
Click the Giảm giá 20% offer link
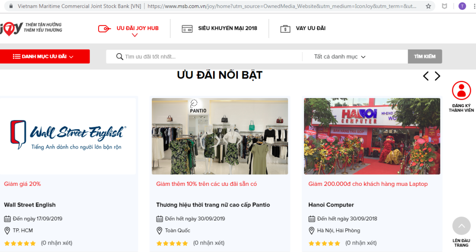pyautogui.click(x=22, y=184)
